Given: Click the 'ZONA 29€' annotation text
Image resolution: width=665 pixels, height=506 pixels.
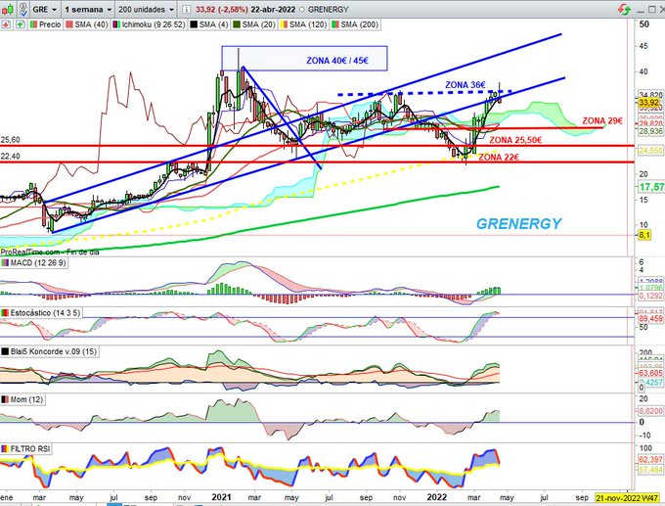Looking at the screenshot, I should [x=602, y=121].
